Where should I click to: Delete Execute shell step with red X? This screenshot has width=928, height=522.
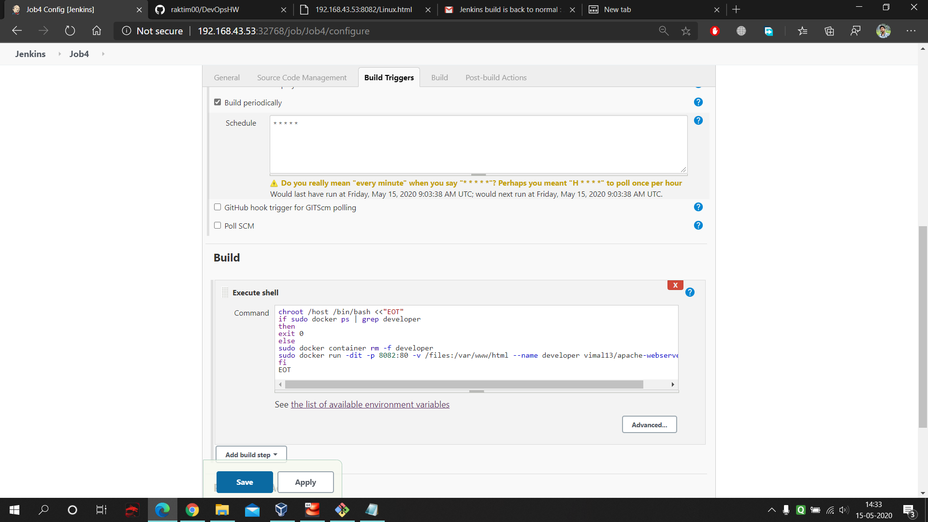675,285
